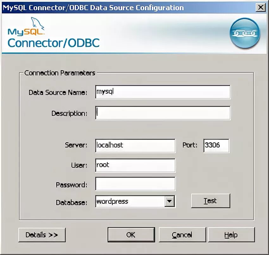Click the User field containing root

135,165
